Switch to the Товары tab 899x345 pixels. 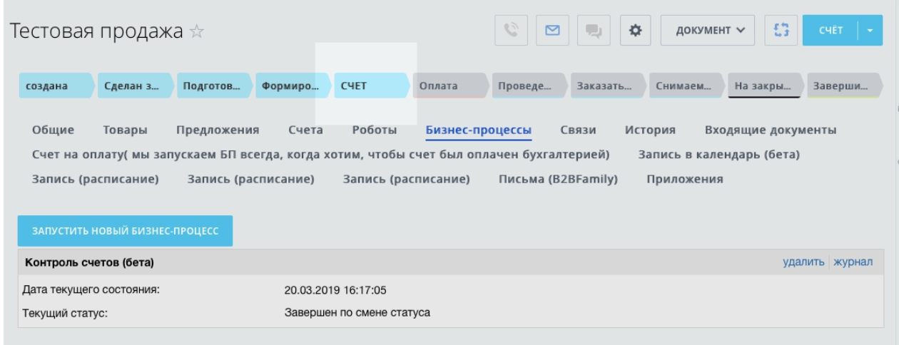125,130
